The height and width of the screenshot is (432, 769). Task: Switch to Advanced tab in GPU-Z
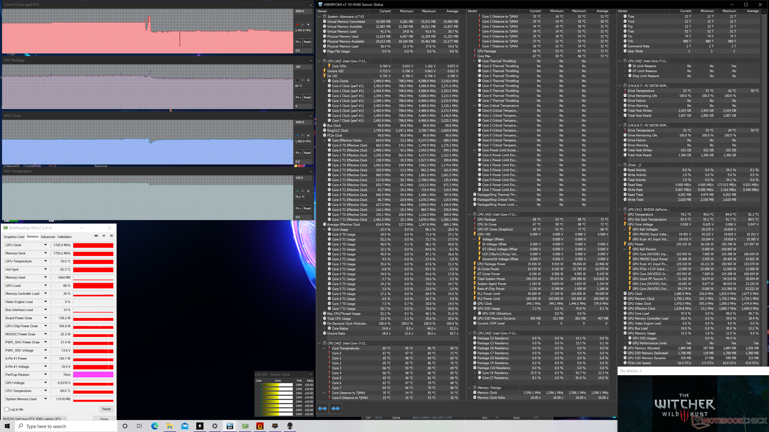48,237
